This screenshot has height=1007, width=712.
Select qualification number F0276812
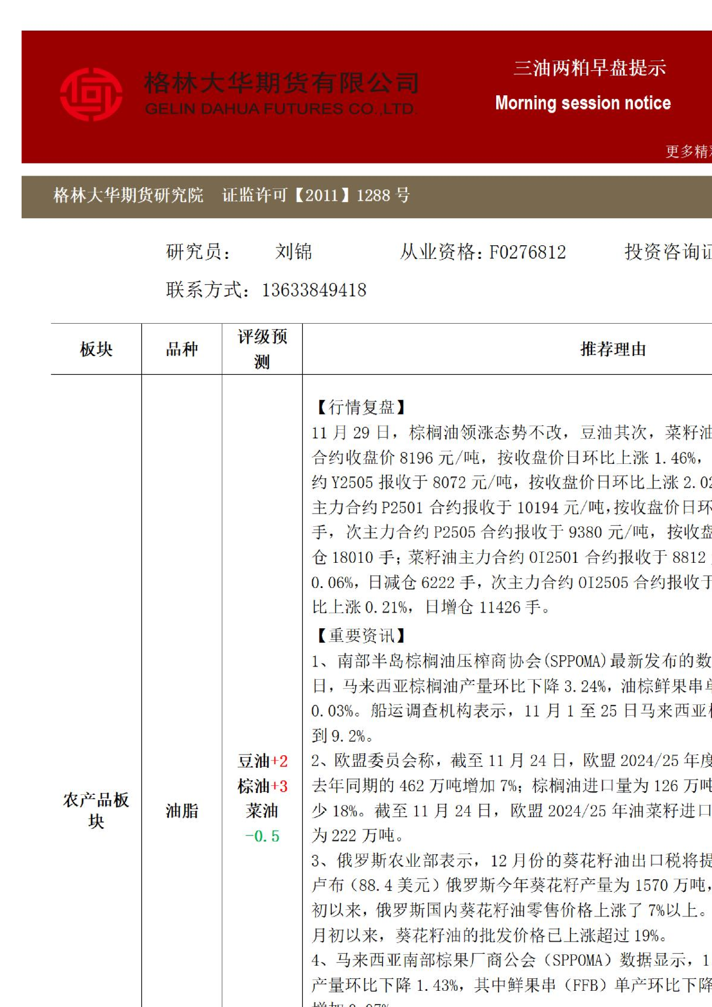click(527, 252)
